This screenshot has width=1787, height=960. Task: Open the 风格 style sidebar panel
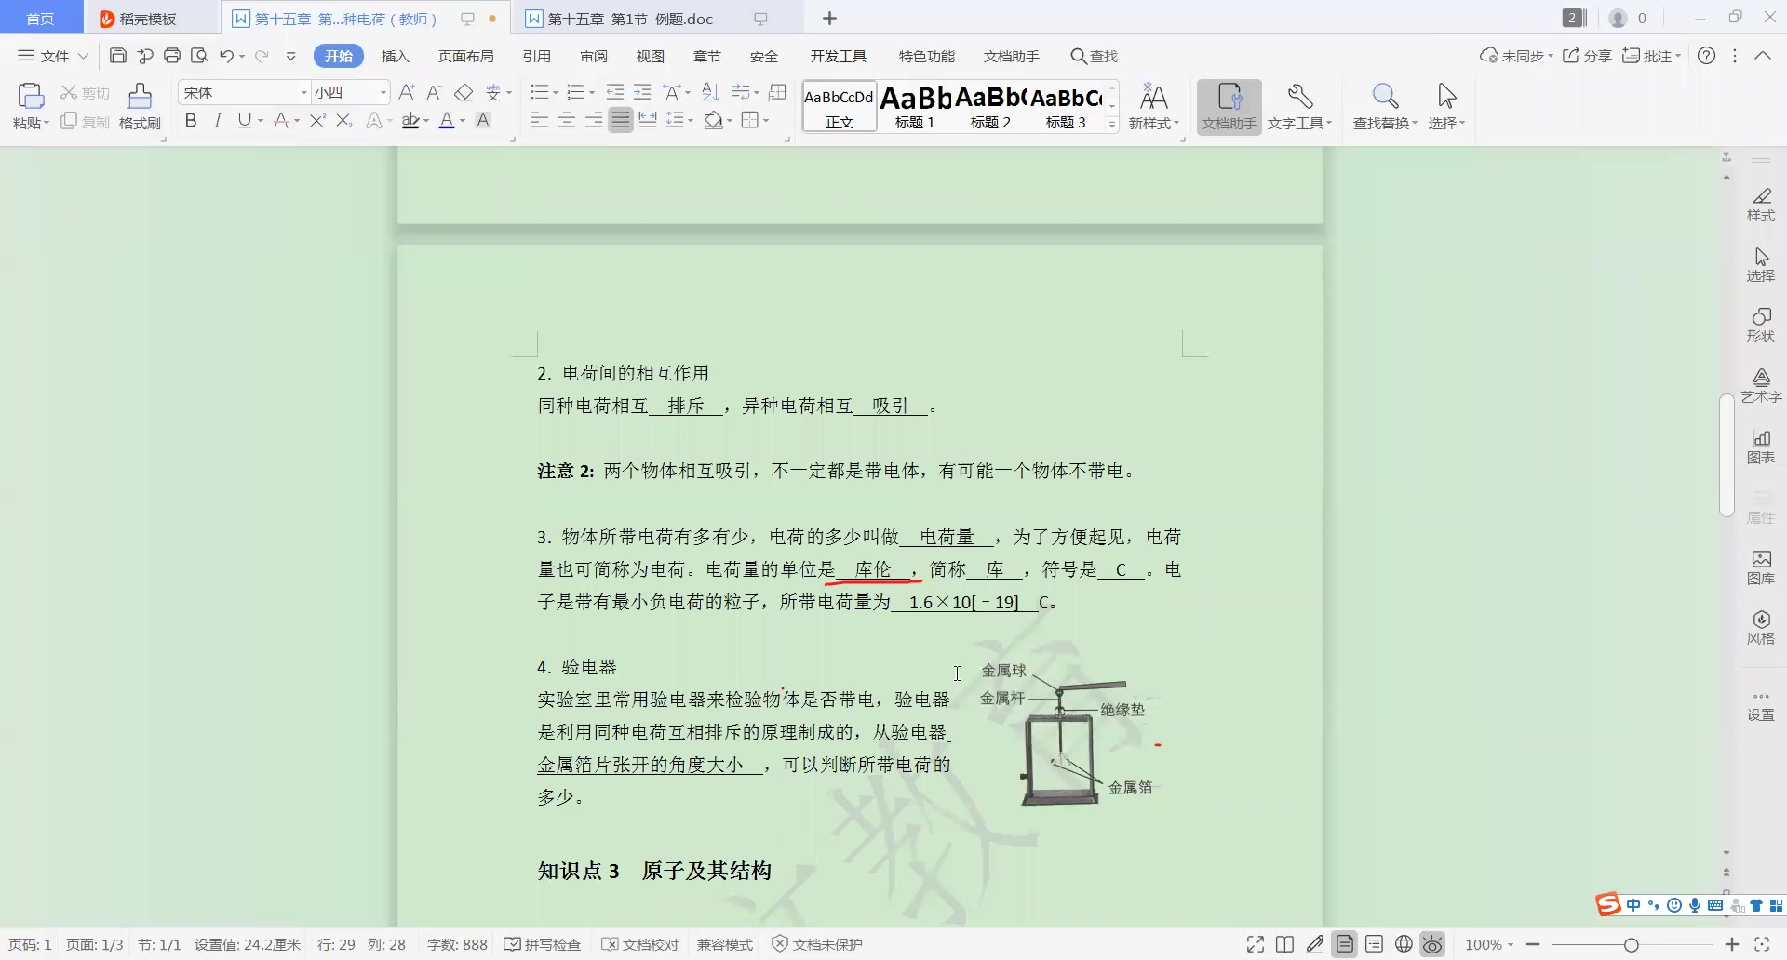[x=1761, y=628]
